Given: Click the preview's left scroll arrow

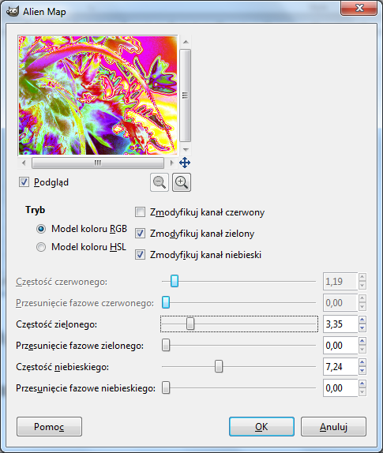Looking at the screenshot, I should coord(24,163).
